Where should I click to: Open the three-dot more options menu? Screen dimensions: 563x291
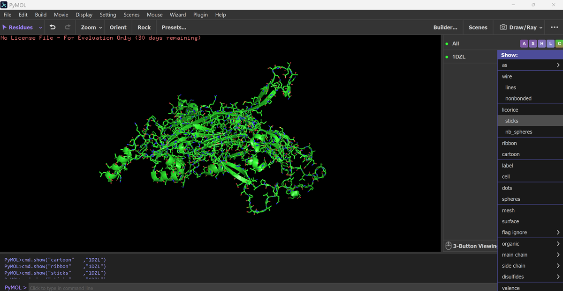pyautogui.click(x=555, y=27)
